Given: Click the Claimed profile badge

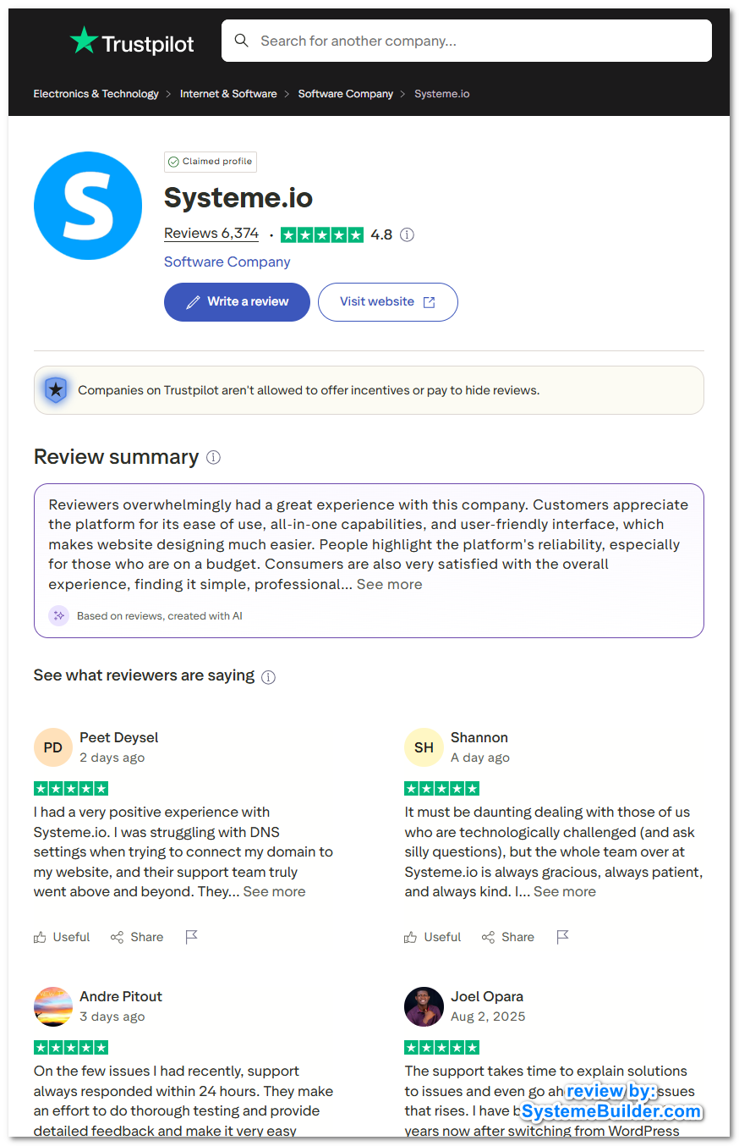Looking at the screenshot, I should [210, 162].
